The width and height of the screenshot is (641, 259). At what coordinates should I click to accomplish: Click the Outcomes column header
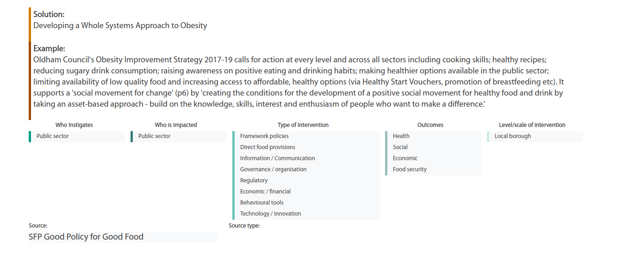(x=430, y=125)
